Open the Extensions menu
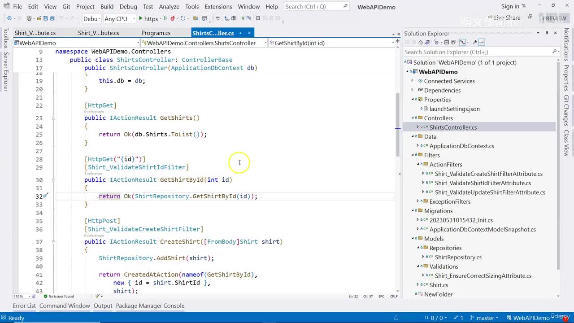 coord(218,7)
